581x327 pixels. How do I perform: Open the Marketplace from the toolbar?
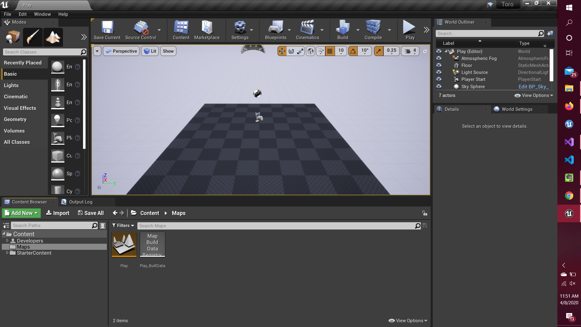[x=207, y=30]
